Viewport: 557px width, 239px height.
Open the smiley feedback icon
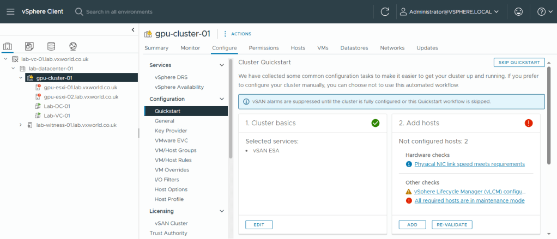pyautogui.click(x=518, y=11)
